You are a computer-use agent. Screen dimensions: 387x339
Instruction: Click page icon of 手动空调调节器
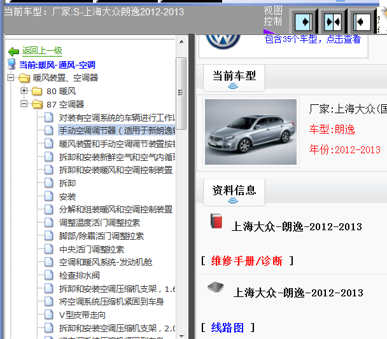[x=49, y=130]
